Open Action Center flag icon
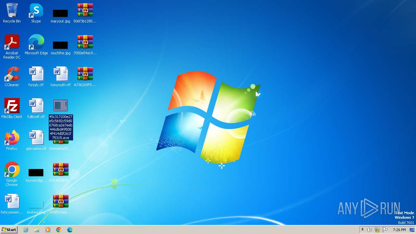 [385, 230]
